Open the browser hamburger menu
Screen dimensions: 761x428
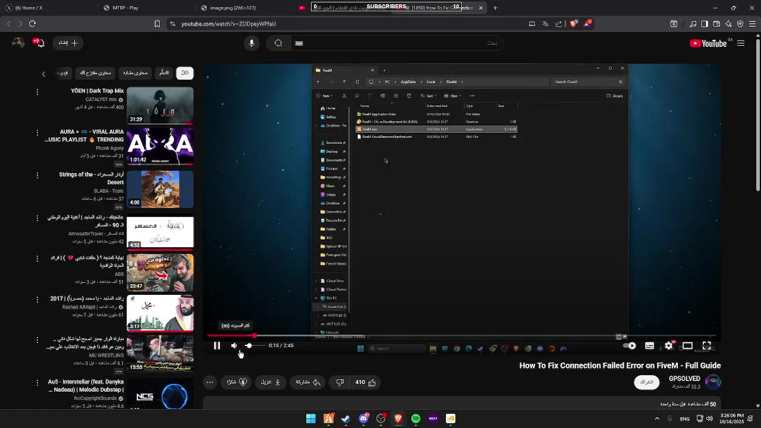click(752, 24)
